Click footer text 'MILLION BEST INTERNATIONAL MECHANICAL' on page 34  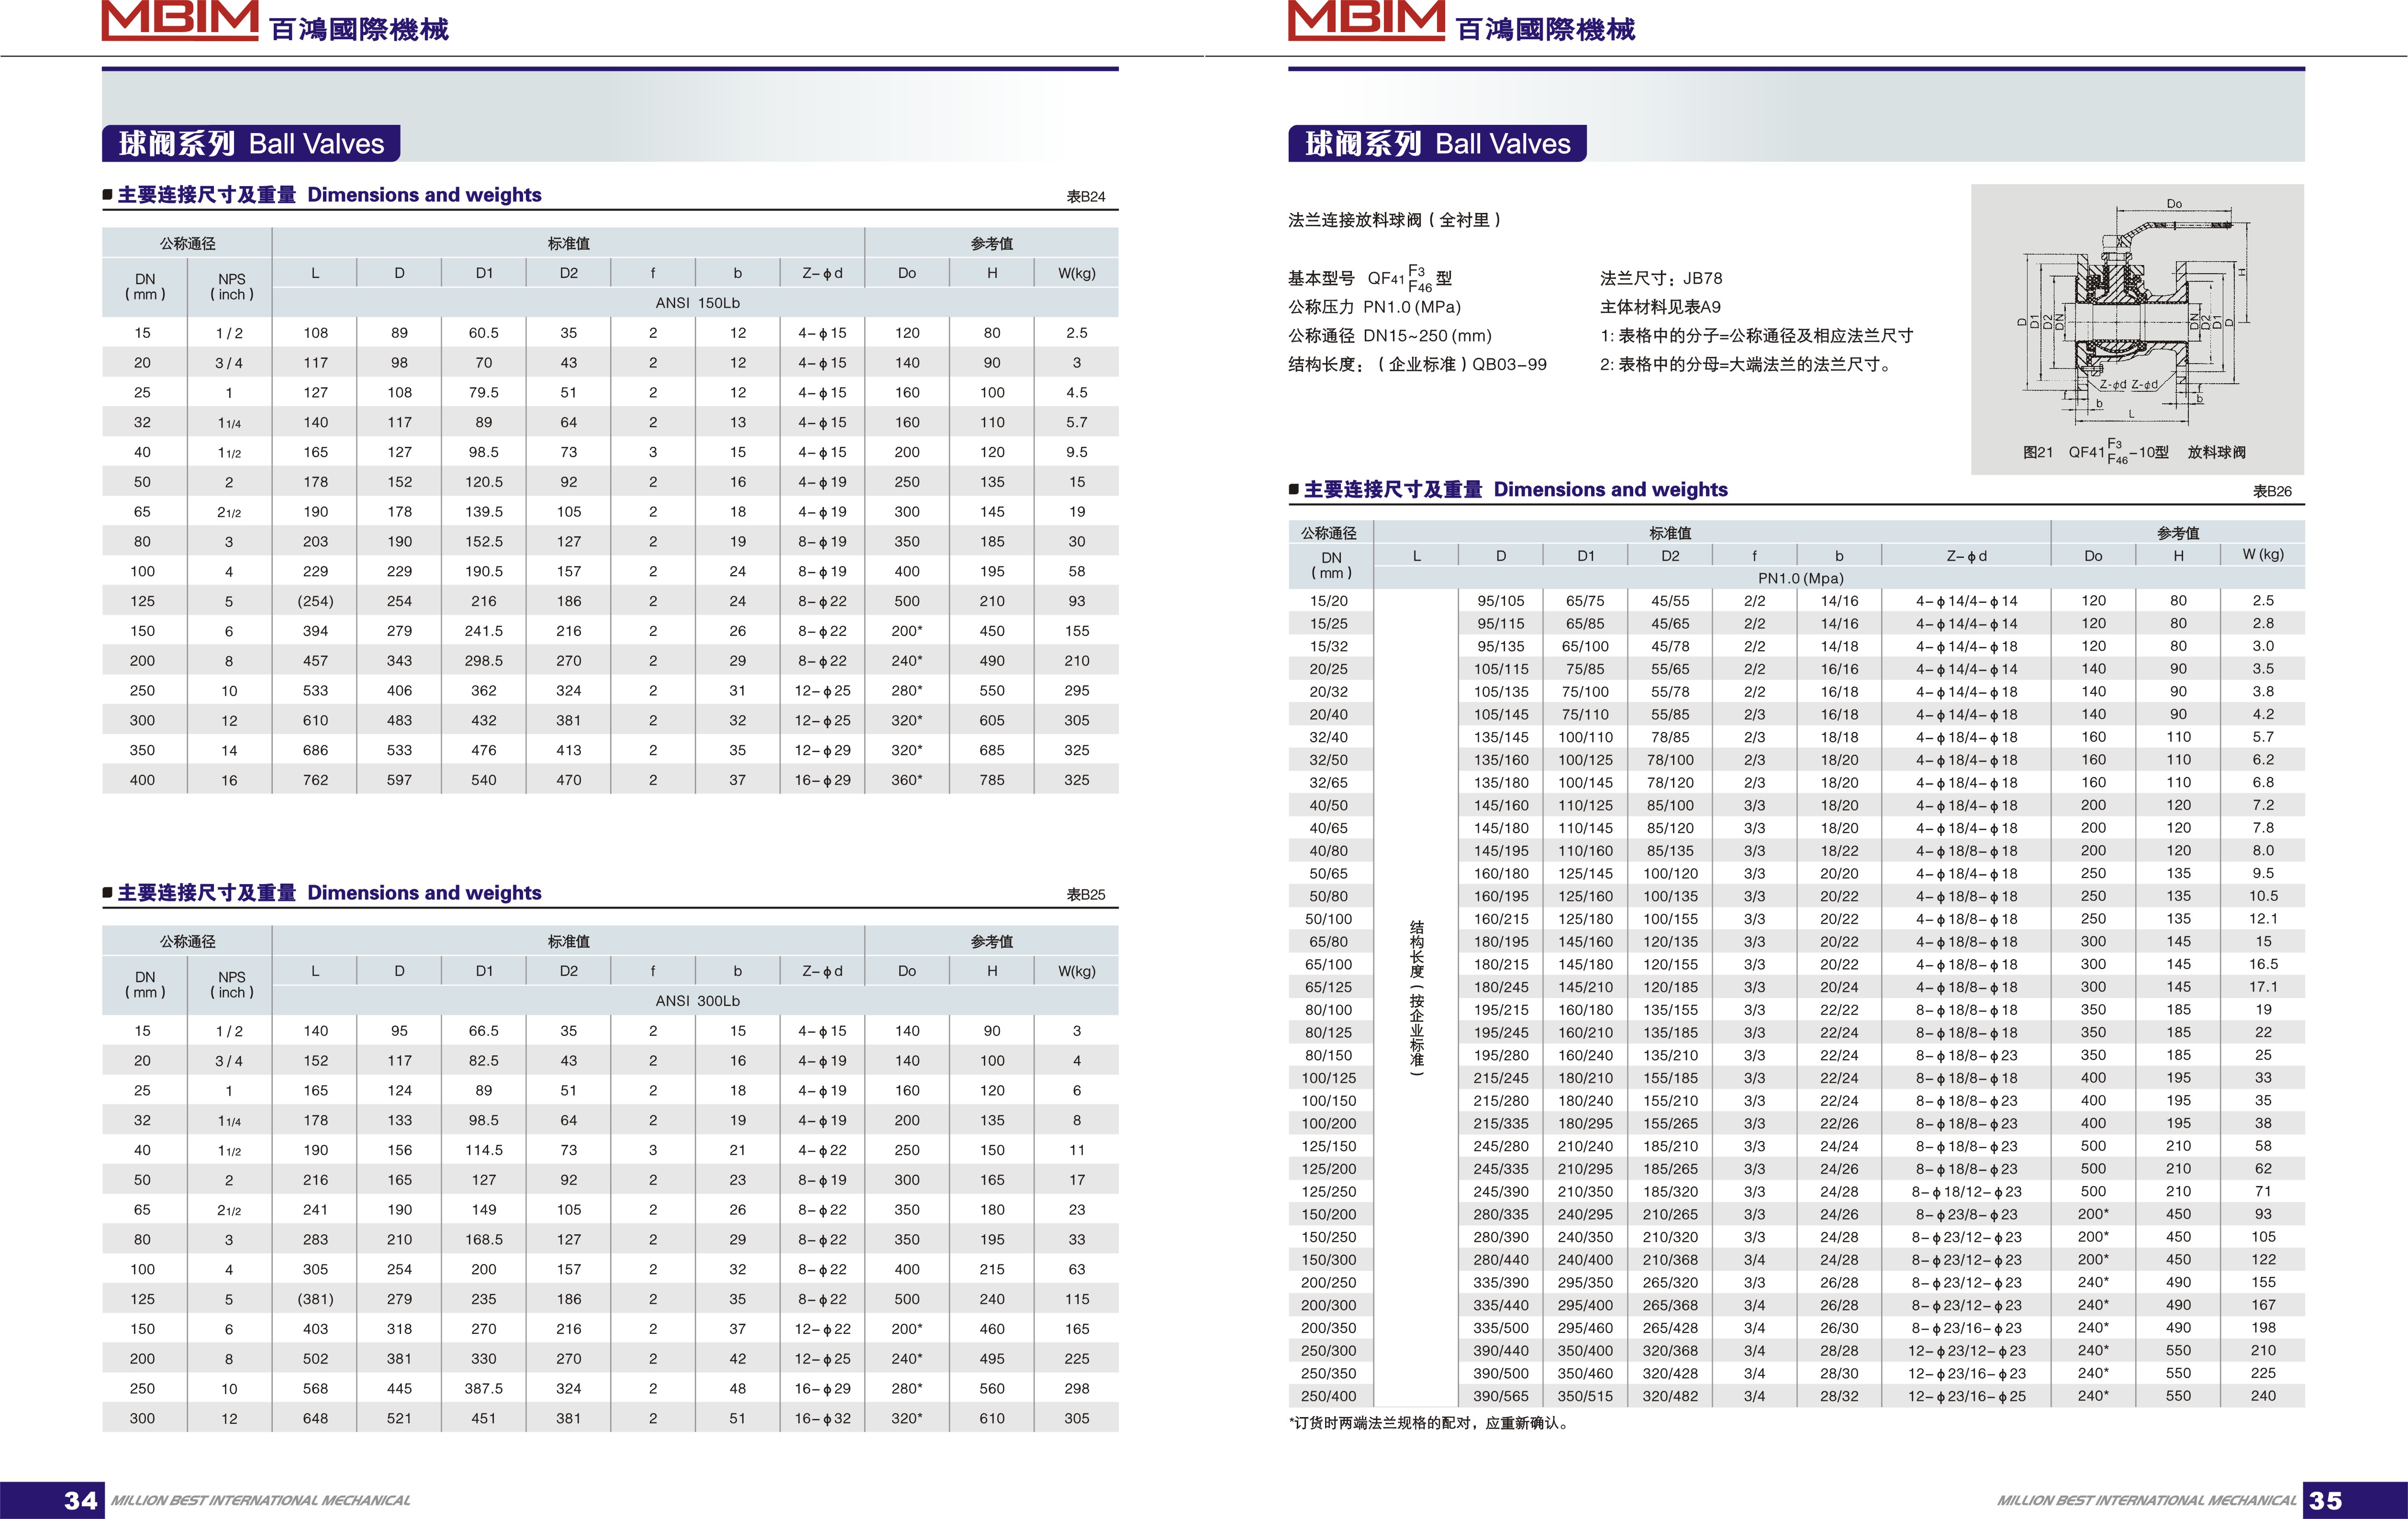[260, 1500]
